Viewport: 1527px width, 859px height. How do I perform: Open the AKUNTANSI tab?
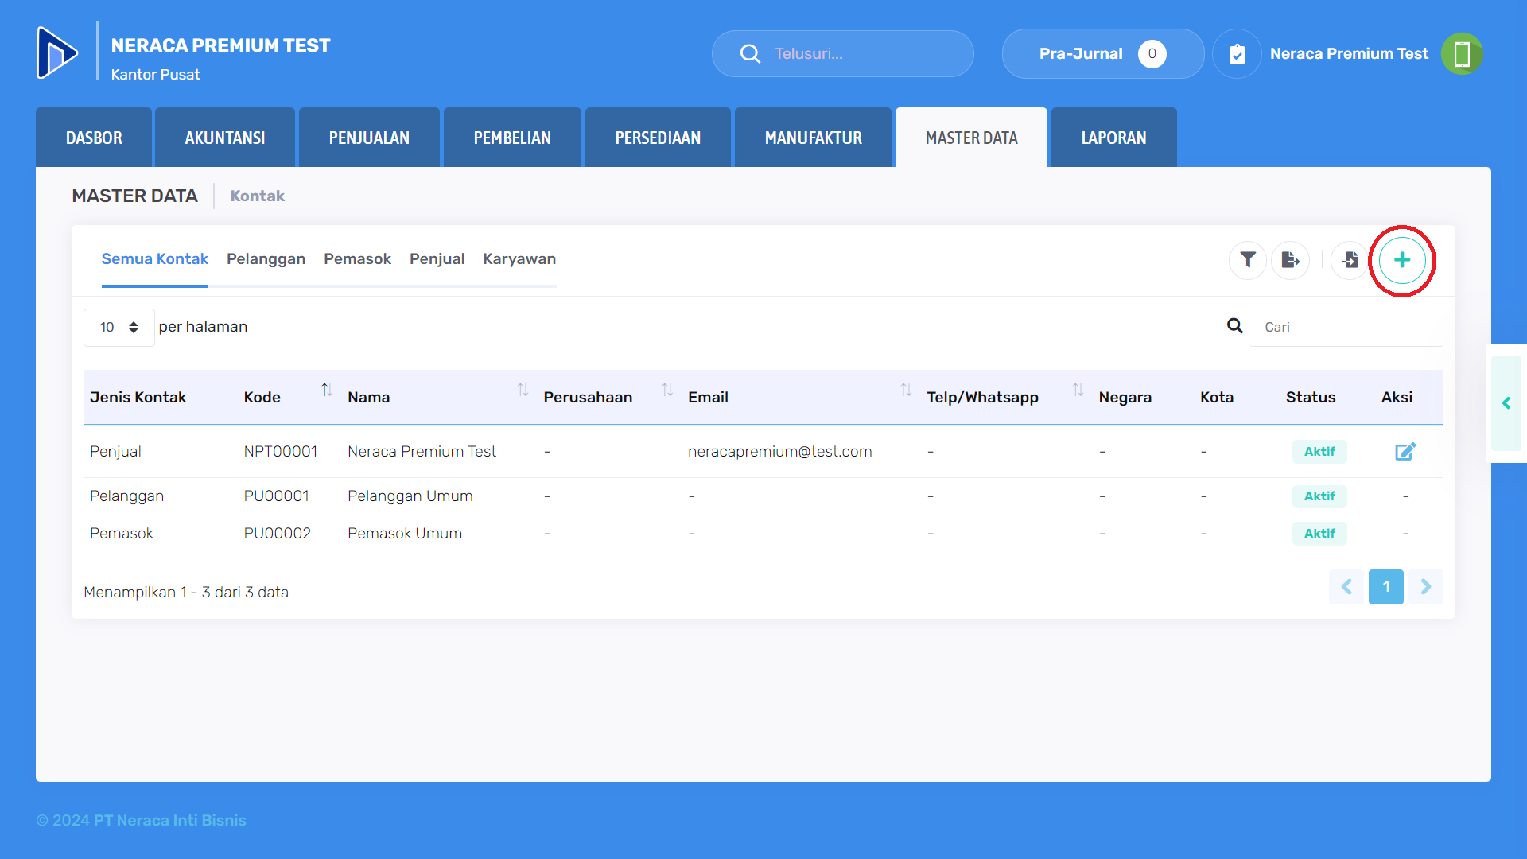[x=225, y=138]
